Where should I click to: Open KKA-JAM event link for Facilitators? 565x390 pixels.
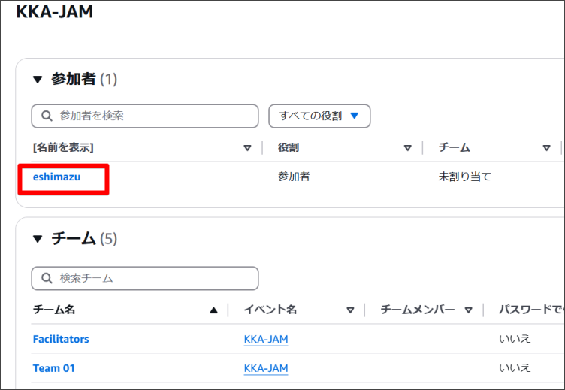266,339
